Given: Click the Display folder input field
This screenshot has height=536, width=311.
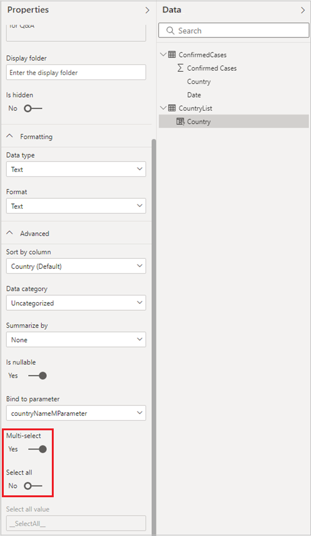Looking at the screenshot, I should tap(76, 73).
